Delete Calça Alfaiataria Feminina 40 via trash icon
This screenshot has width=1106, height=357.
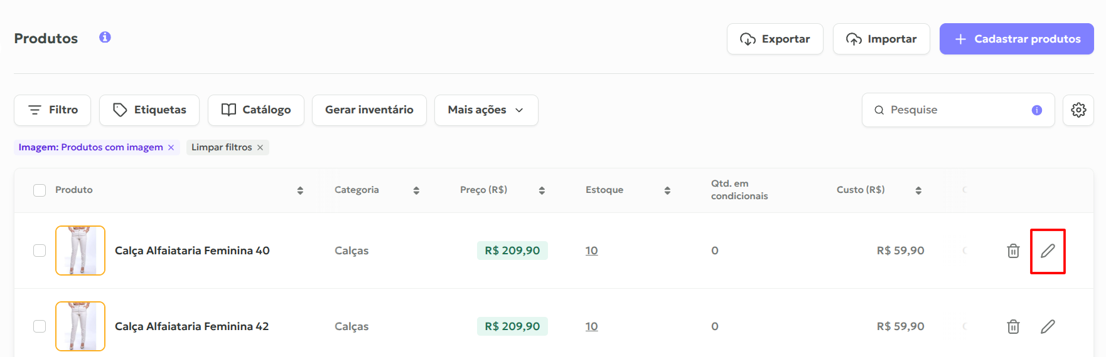(x=1013, y=251)
